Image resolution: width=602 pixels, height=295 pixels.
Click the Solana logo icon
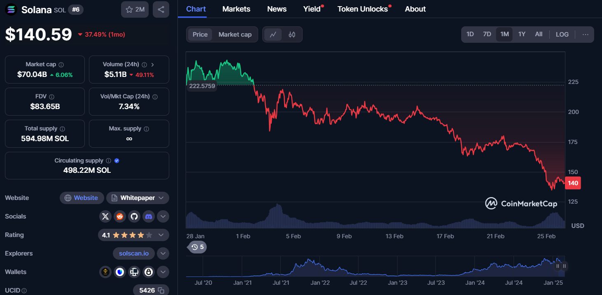click(x=11, y=9)
